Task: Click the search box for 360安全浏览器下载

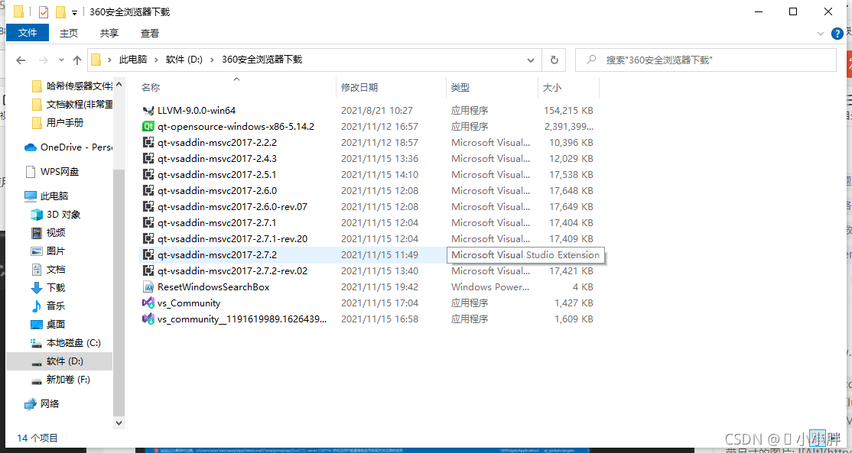Action: pos(706,60)
